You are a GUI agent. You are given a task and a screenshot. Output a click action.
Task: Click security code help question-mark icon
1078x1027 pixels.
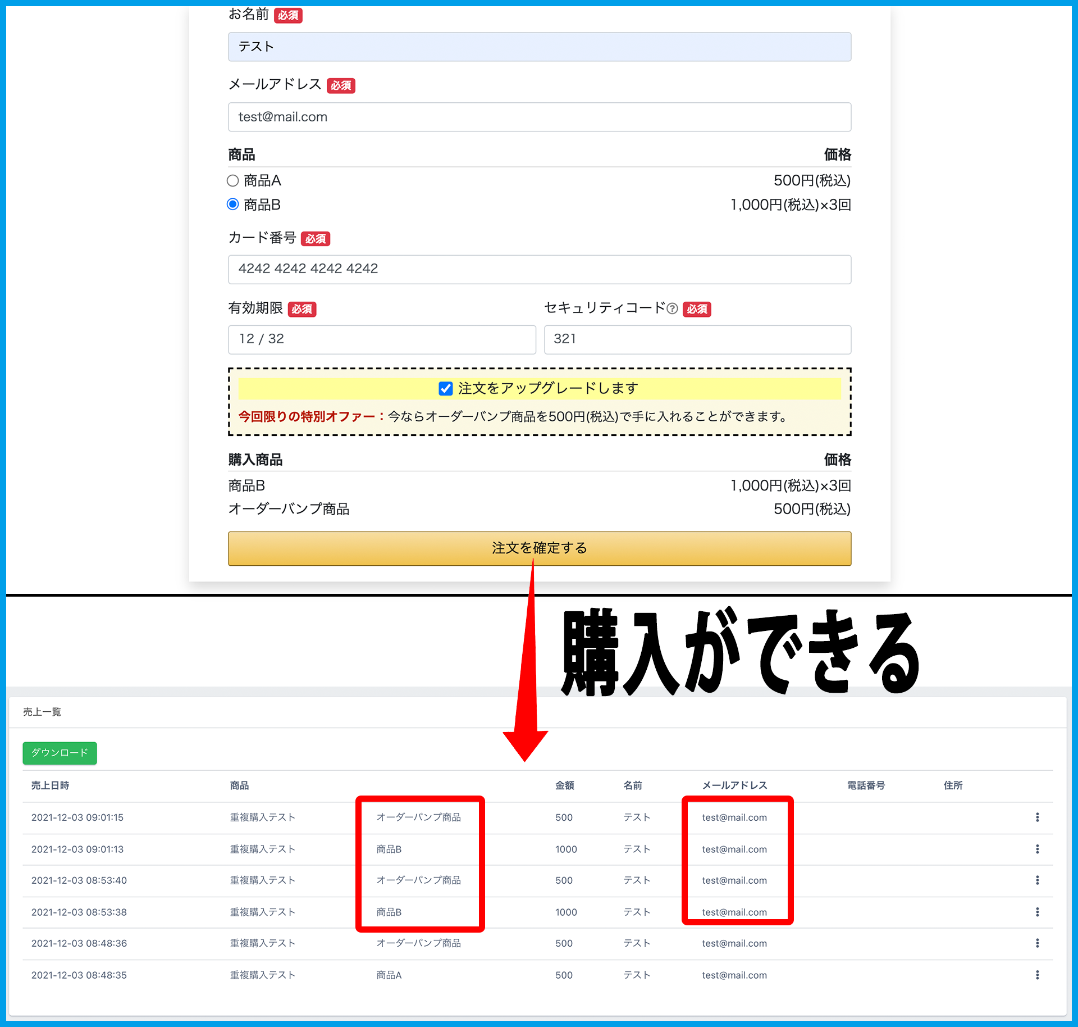pyautogui.click(x=672, y=308)
